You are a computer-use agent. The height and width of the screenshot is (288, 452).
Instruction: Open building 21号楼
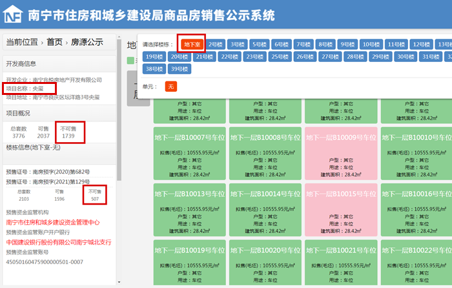coord(205,57)
